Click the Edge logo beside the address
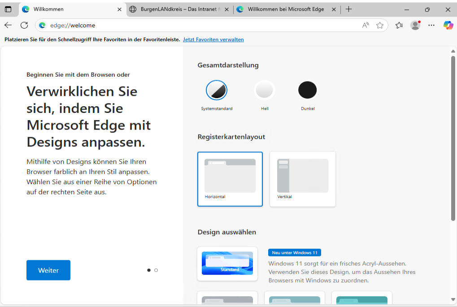This screenshot has width=457, height=307. (42, 26)
